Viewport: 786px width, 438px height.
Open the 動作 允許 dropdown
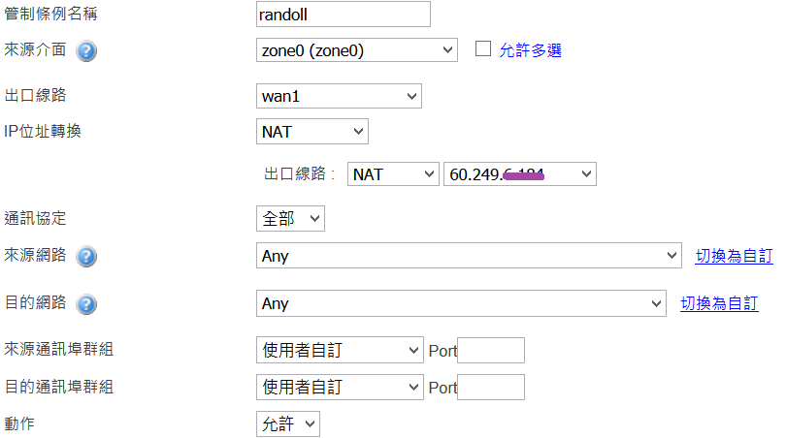pos(286,423)
